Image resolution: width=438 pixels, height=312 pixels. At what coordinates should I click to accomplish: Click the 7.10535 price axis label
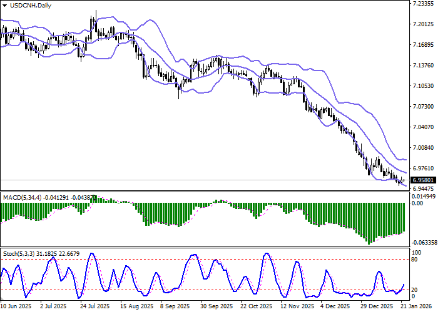(x=424, y=86)
